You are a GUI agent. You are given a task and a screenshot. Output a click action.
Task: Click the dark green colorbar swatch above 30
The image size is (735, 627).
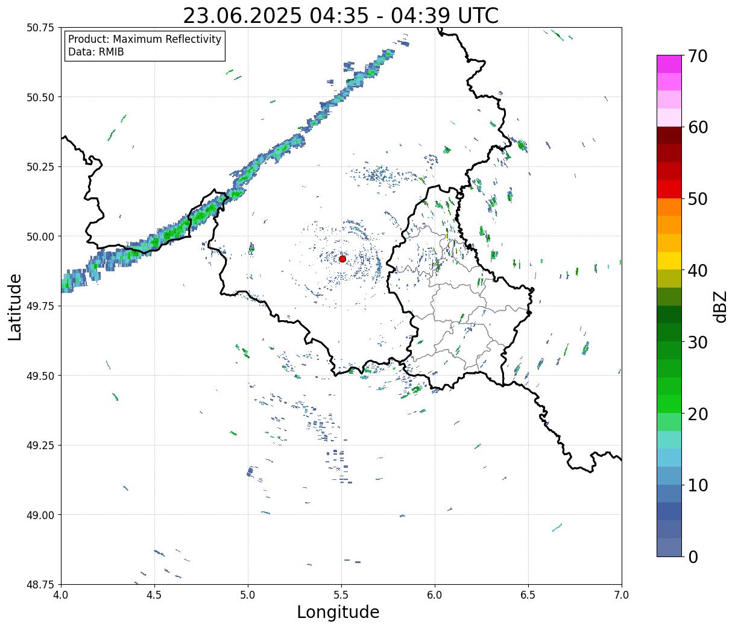669,332
